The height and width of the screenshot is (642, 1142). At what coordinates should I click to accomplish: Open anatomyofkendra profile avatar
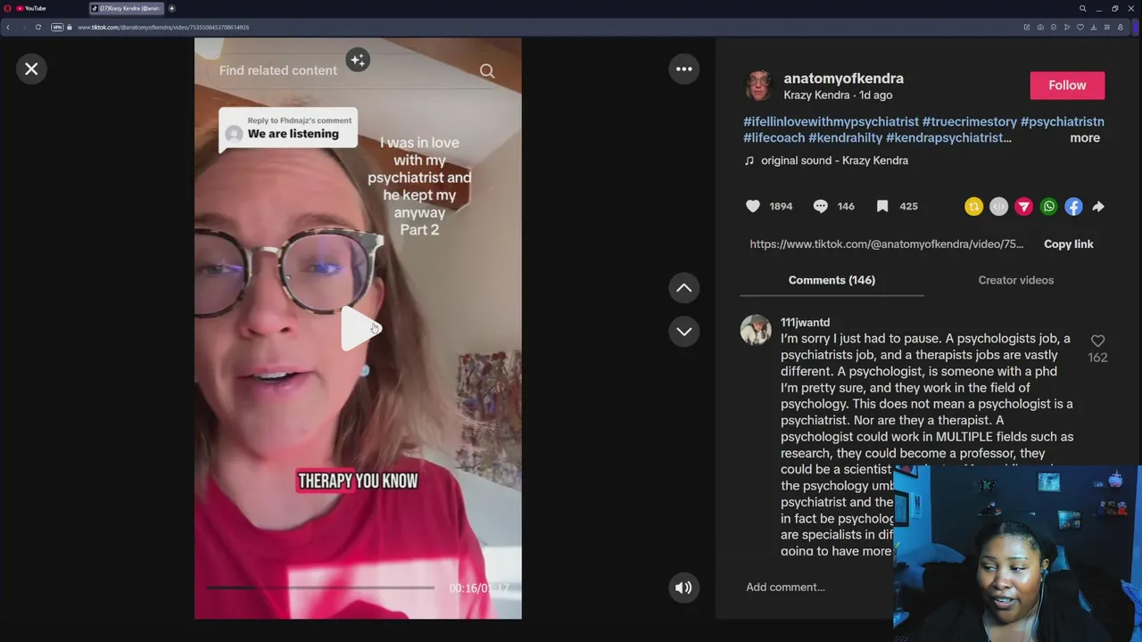point(759,86)
